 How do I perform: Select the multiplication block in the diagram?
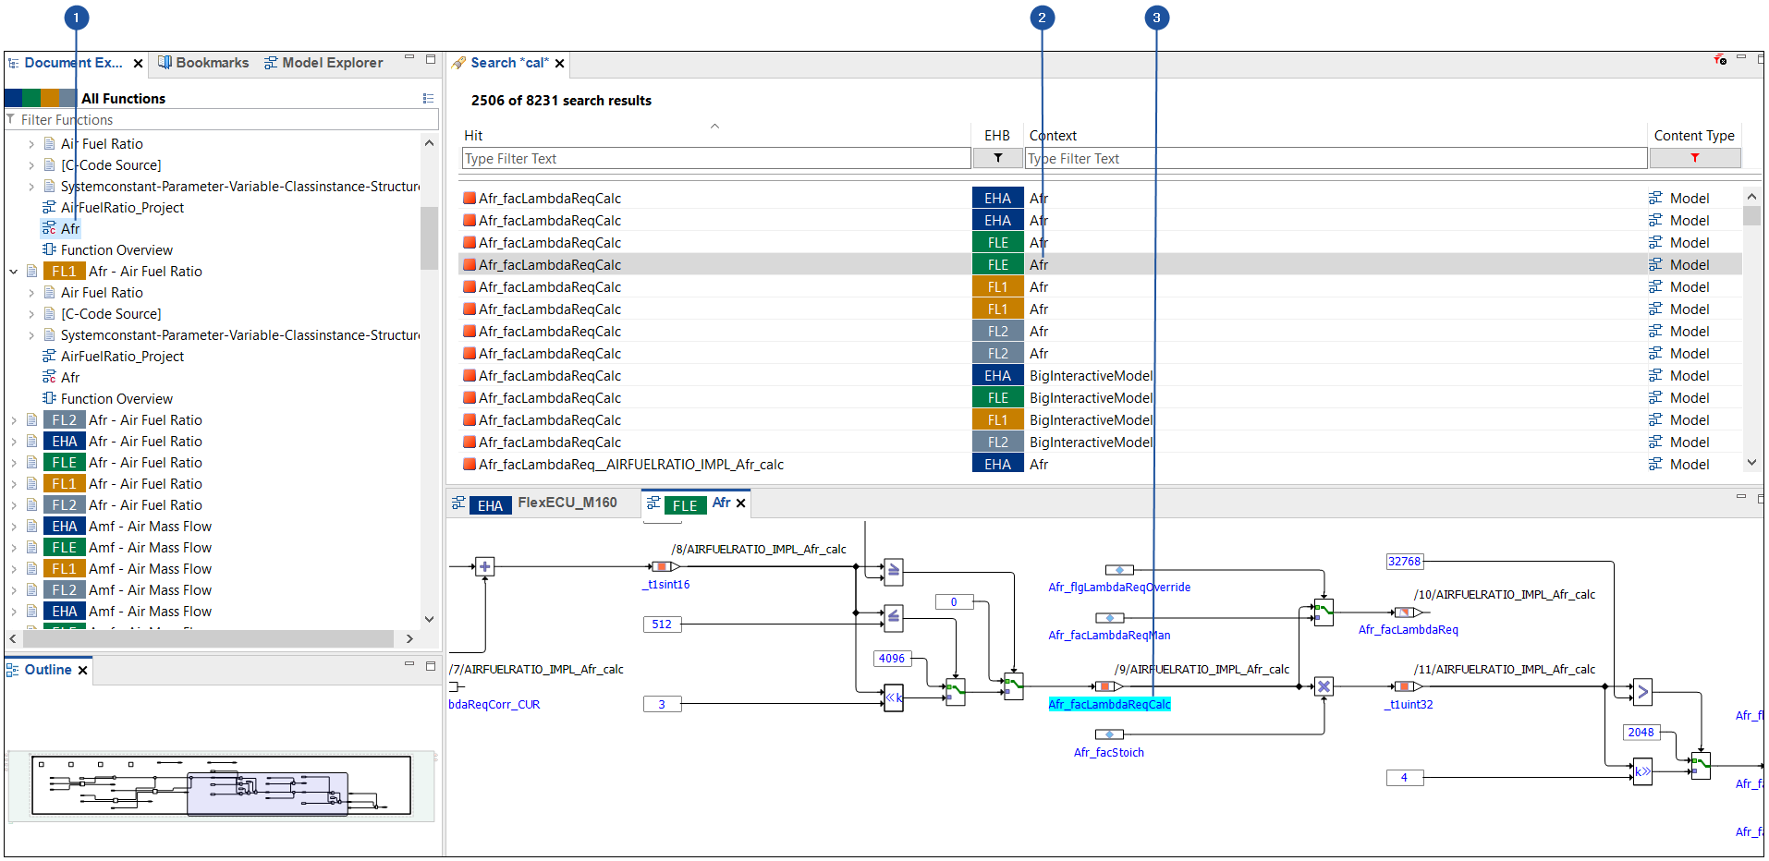[1324, 686]
